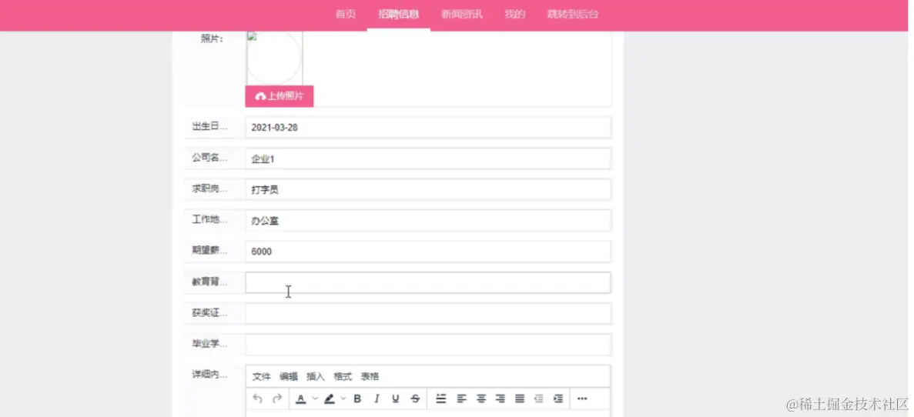Open the 我的 navigation tab
The height and width of the screenshot is (417, 914).
pos(514,15)
